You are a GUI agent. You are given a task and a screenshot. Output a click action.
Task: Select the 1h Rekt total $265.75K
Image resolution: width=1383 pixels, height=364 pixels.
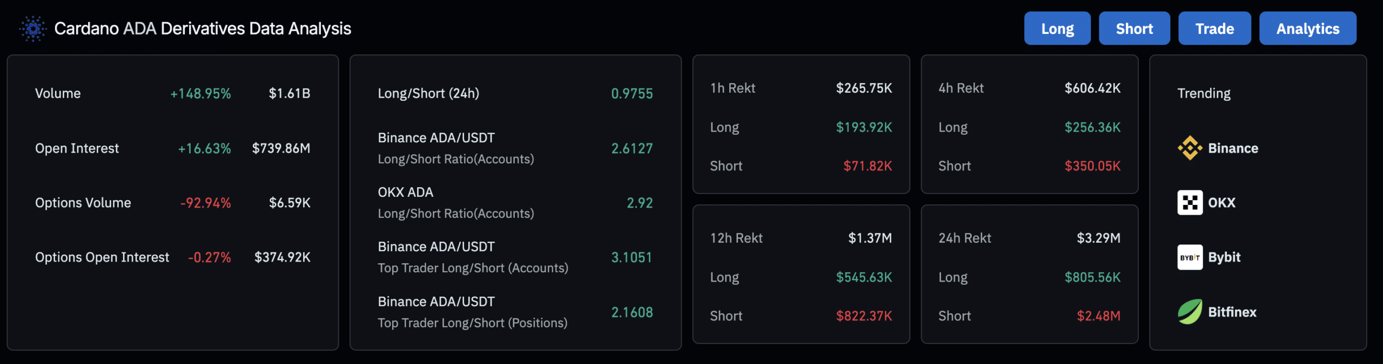coord(864,88)
